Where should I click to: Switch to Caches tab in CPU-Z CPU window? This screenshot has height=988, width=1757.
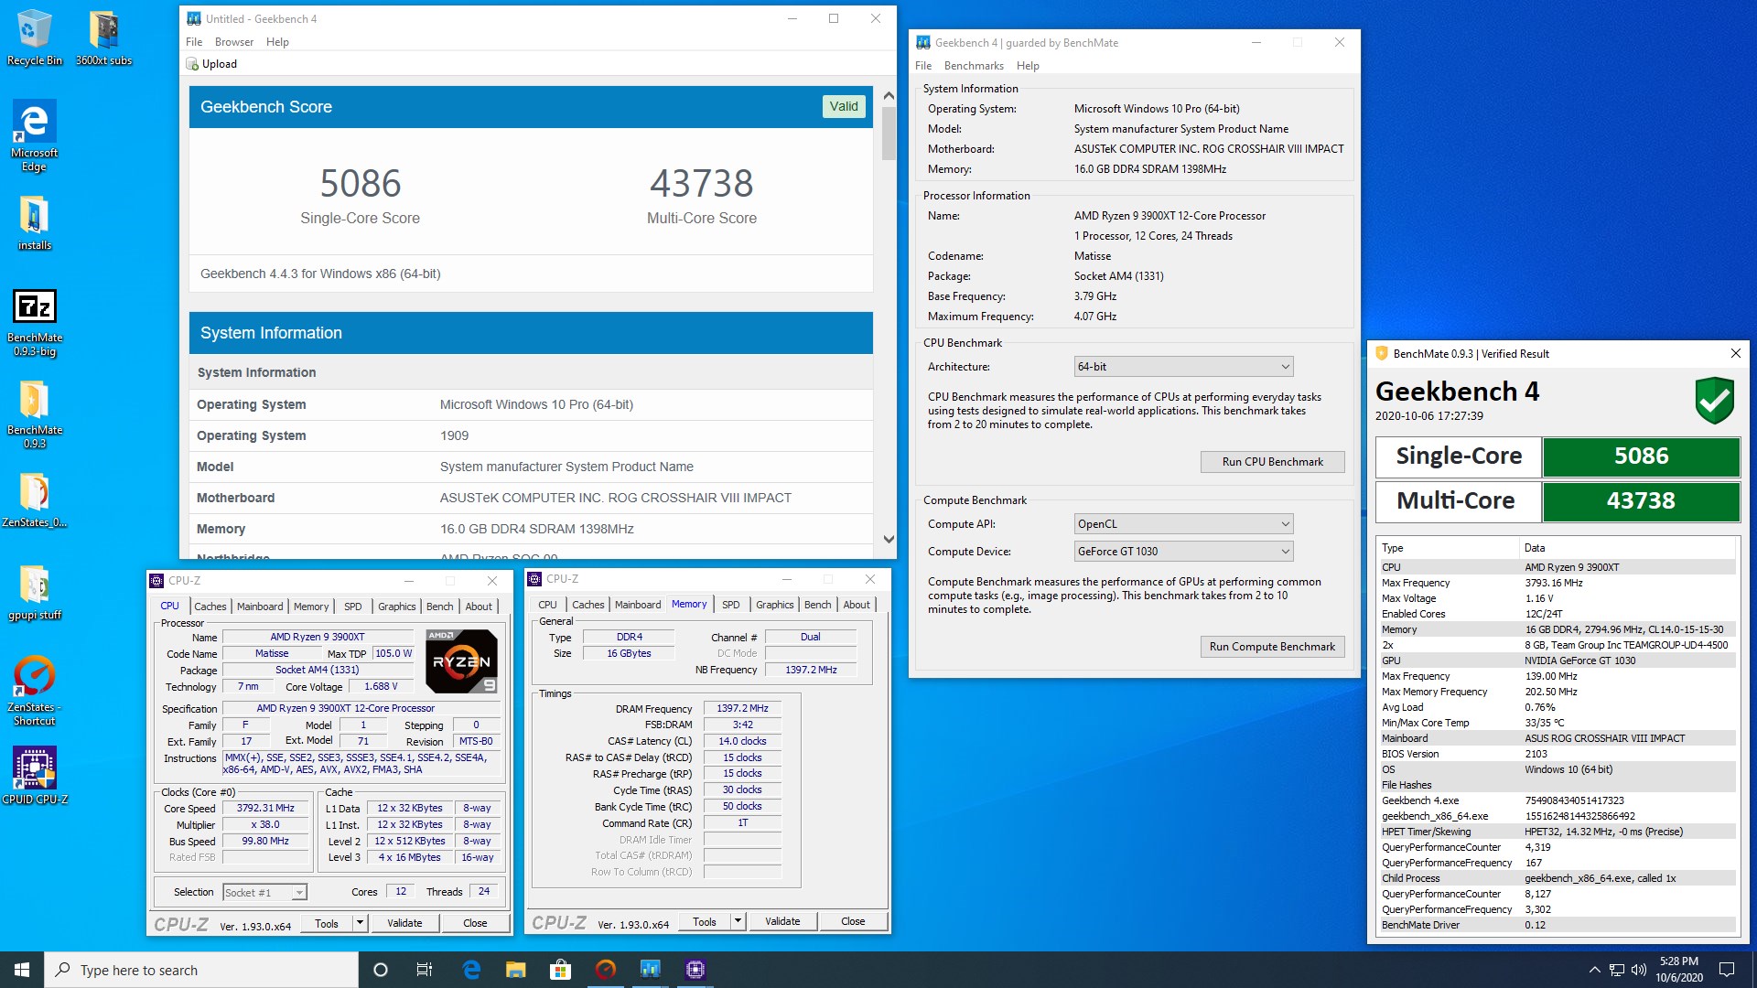[210, 607]
